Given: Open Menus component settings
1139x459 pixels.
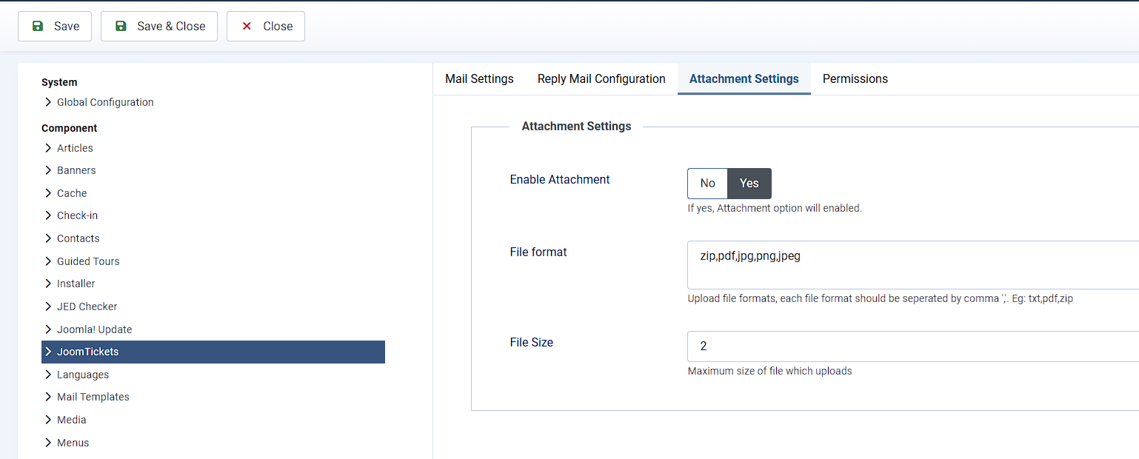Looking at the screenshot, I should (x=73, y=443).
